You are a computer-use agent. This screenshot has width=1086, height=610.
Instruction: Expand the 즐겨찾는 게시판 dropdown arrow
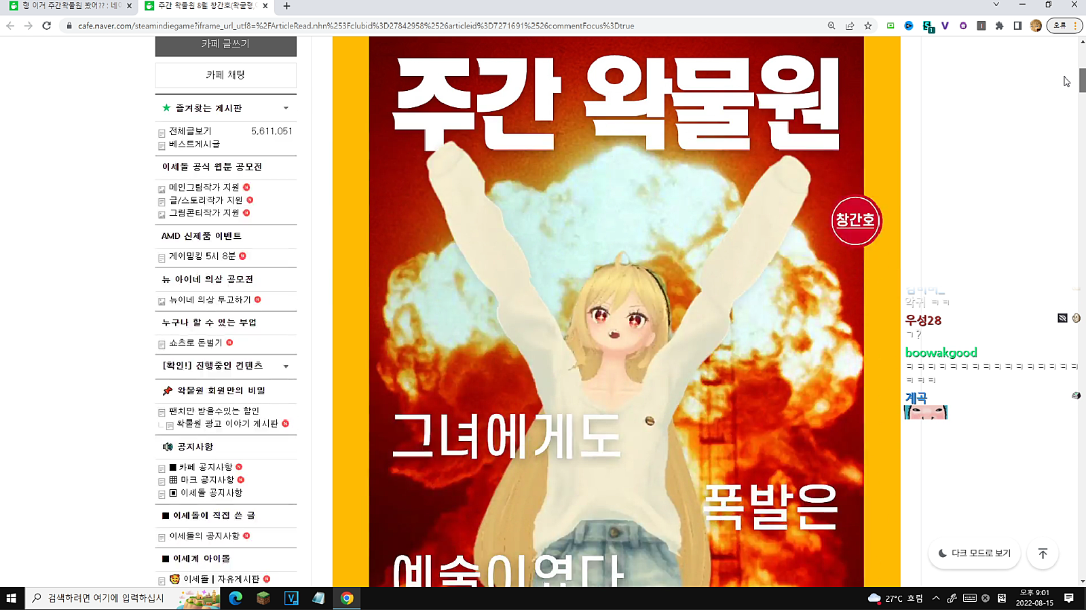(x=286, y=109)
